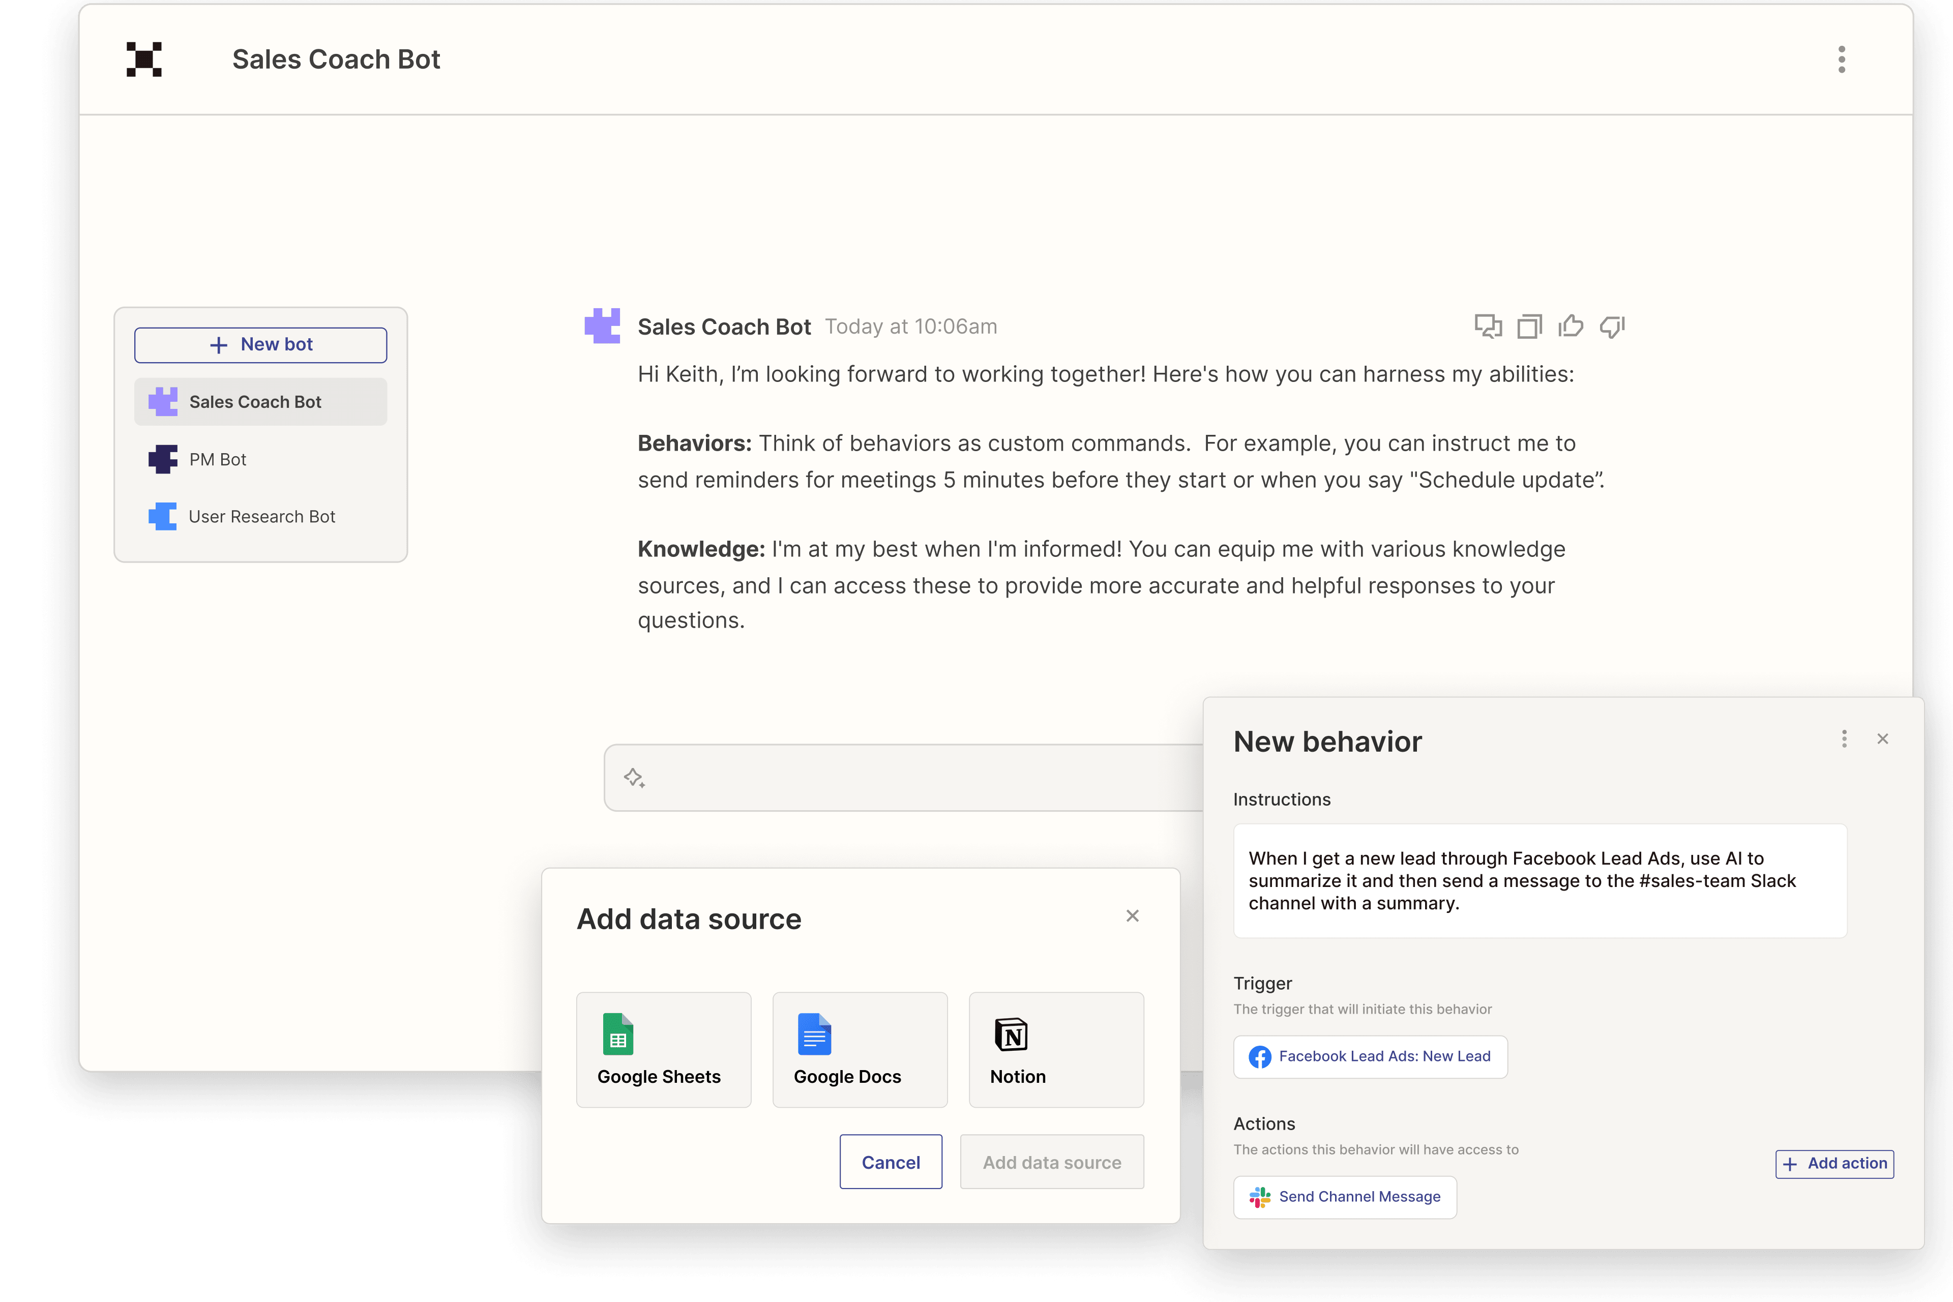Image resolution: width=1953 pixels, height=1302 pixels.
Task: Click the plus icon in New bot
Action: point(218,345)
